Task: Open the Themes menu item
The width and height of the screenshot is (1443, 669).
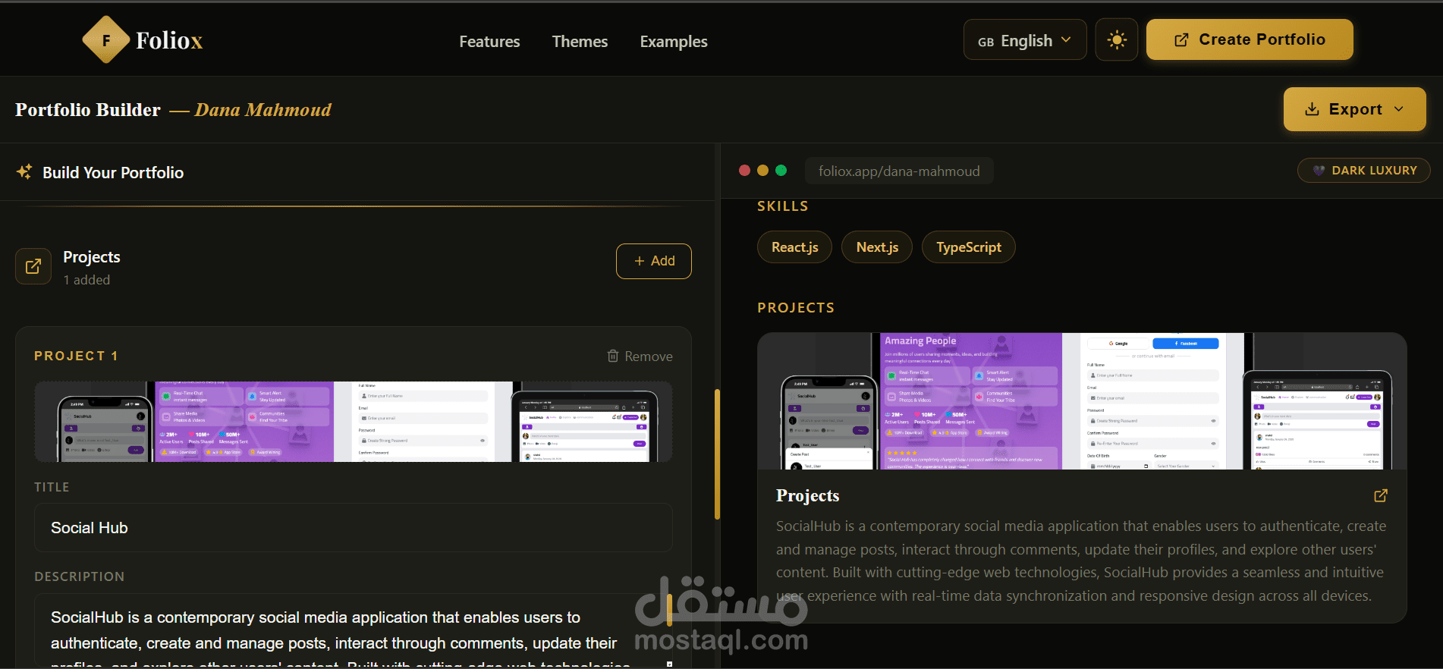Action: click(580, 42)
